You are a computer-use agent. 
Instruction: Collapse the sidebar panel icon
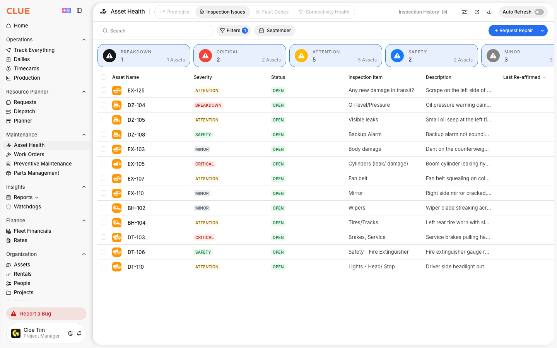[79, 11]
